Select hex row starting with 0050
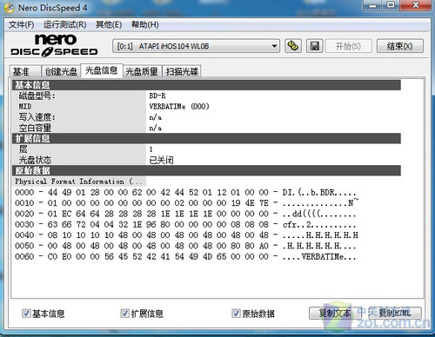This screenshot has height=337, width=435. pos(185,246)
